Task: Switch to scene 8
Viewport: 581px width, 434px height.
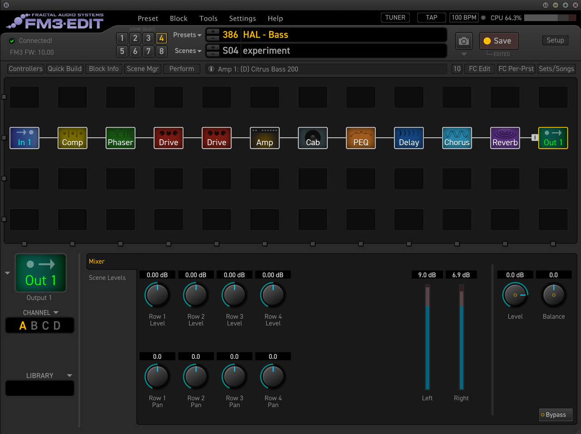Action: [161, 51]
